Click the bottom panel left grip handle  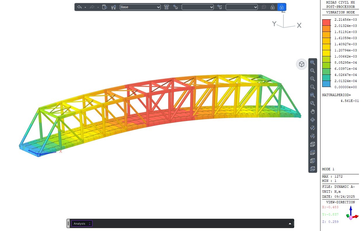68,223
